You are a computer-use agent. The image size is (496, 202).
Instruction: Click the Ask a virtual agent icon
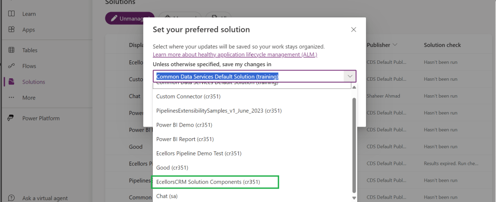coord(12,198)
